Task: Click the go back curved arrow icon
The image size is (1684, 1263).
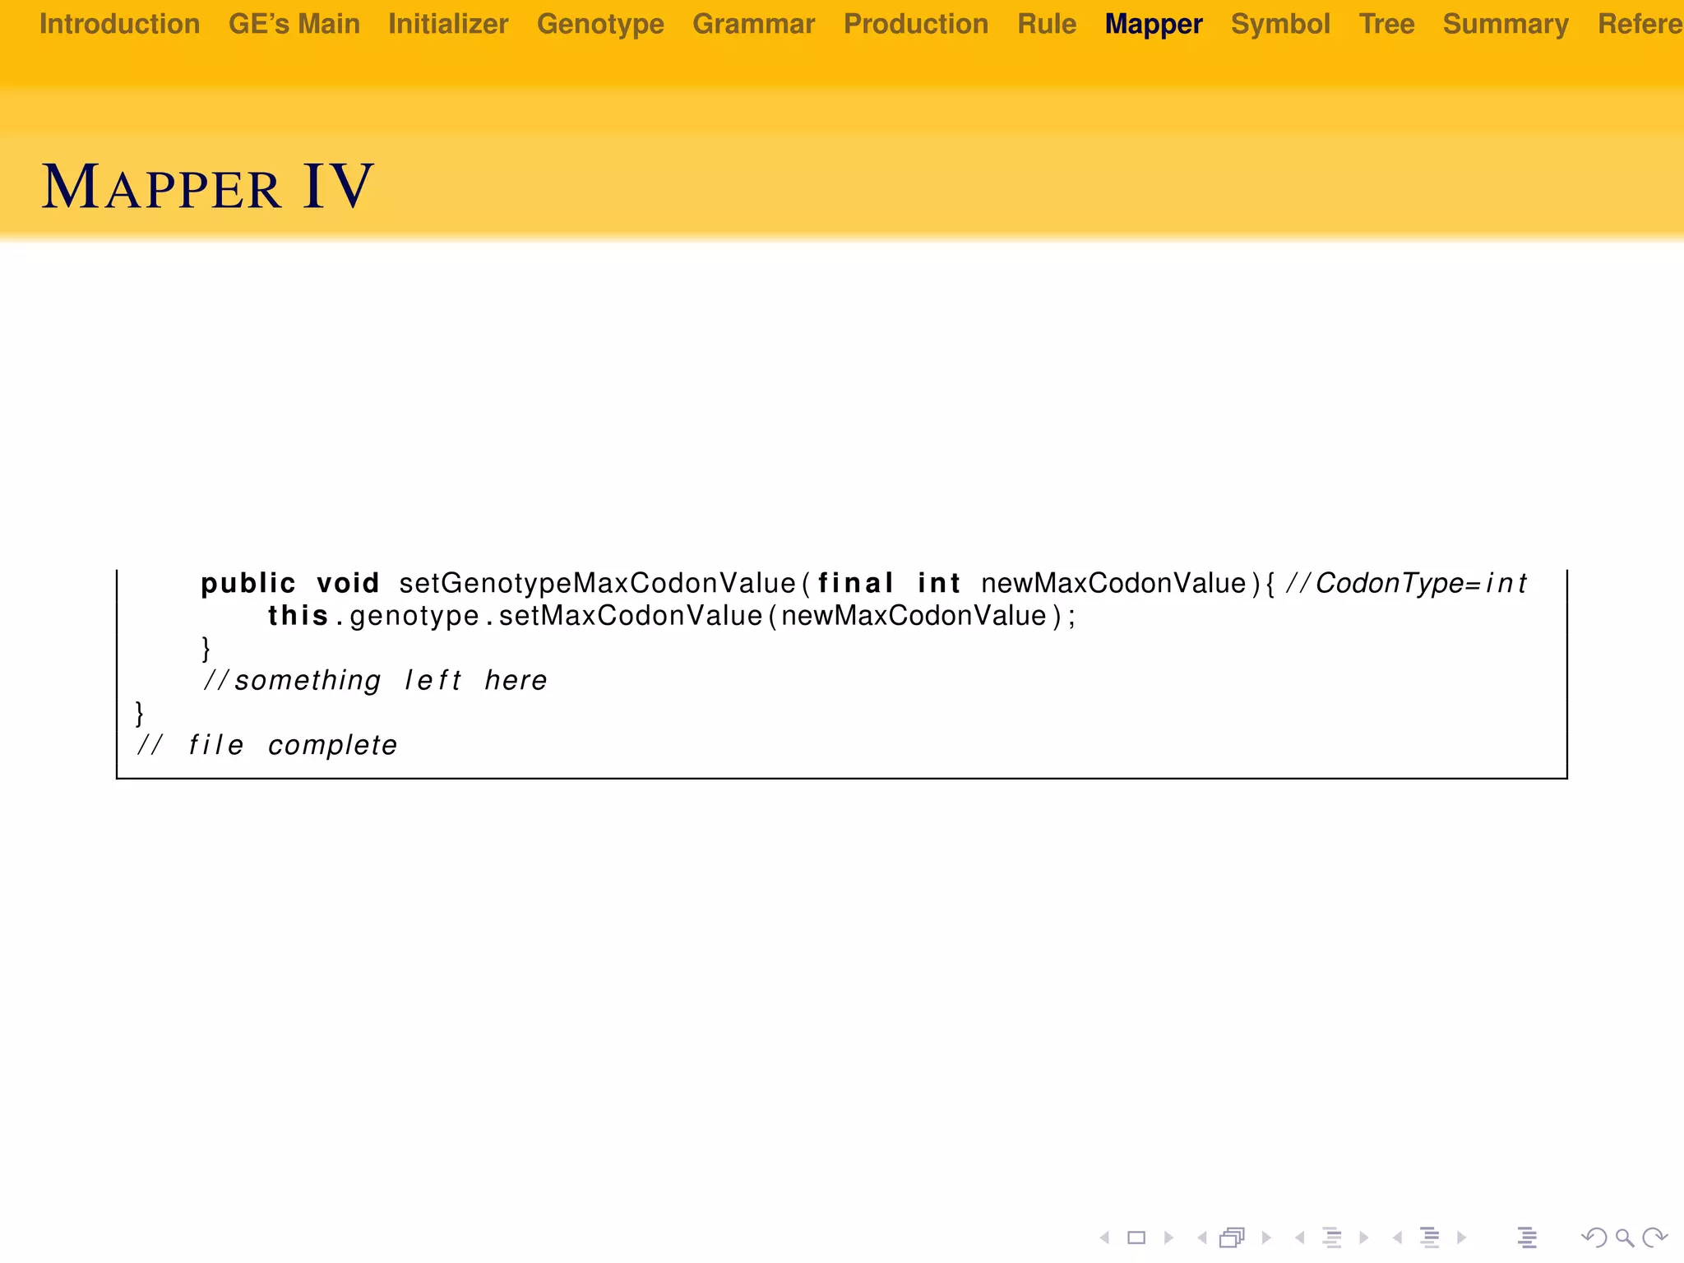Action: (x=1594, y=1238)
